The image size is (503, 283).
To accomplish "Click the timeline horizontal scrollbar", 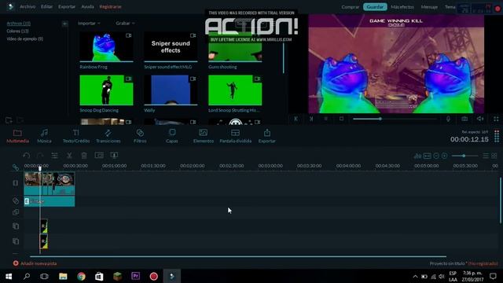I will (x=238, y=256).
